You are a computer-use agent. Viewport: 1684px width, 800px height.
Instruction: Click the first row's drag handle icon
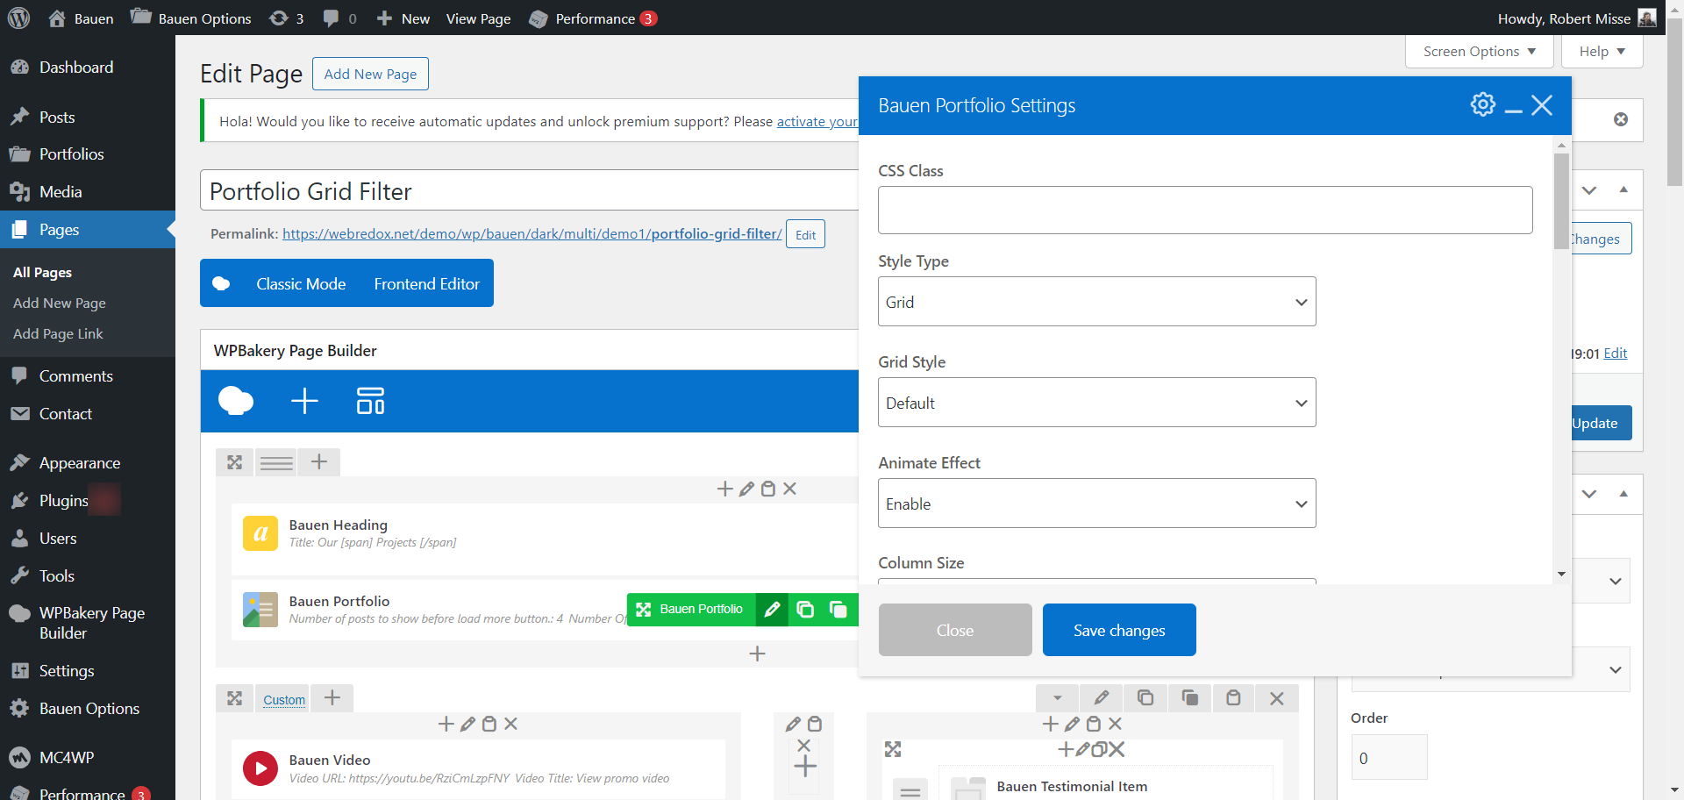click(234, 462)
